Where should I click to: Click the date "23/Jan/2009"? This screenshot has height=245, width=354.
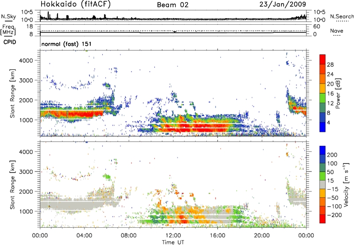tap(283, 4)
